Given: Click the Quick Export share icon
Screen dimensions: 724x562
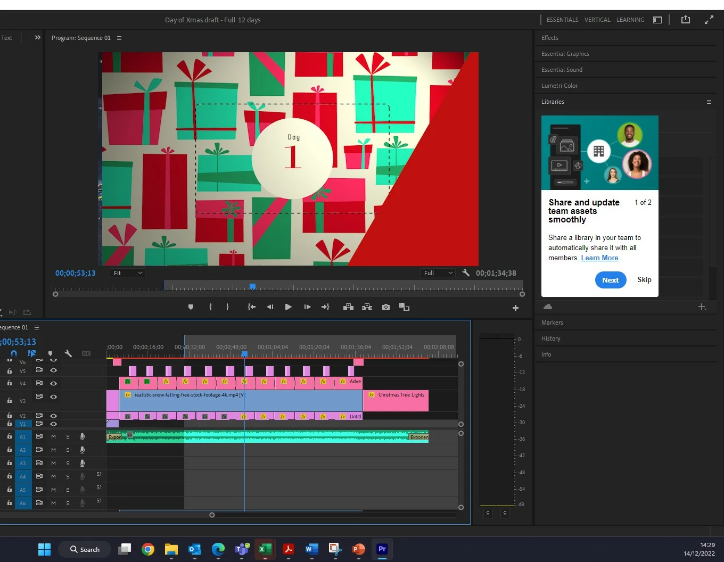Looking at the screenshot, I should [x=686, y=20].
